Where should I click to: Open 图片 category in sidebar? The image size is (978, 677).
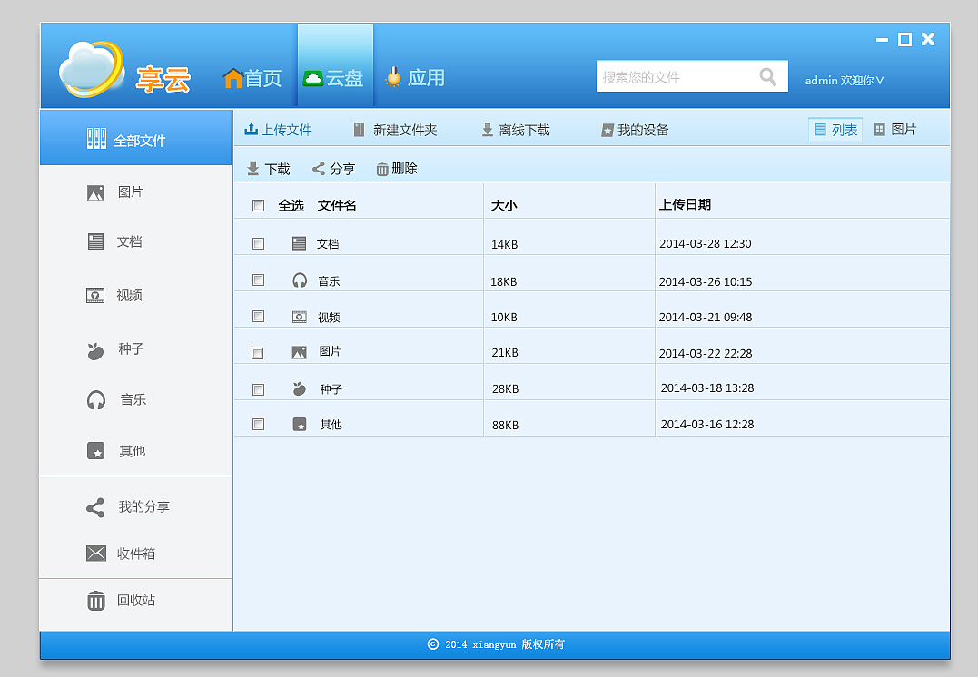coord(114,192)
